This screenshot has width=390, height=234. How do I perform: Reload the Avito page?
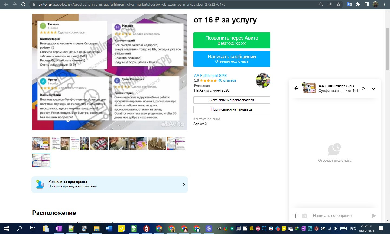pyautogui.click(x=23, y=4)
